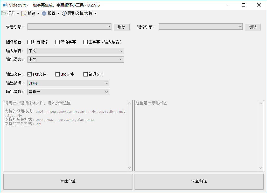This screenshot has width=267, height=193.
Task: Click the help info circle icon
Action: tap(64, 13)
